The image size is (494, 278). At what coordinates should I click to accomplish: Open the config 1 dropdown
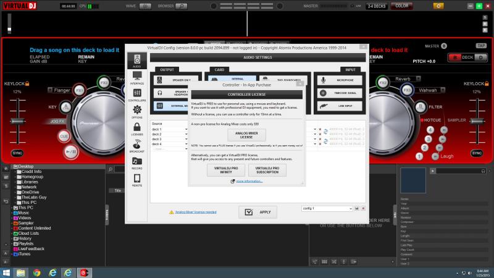327,209
